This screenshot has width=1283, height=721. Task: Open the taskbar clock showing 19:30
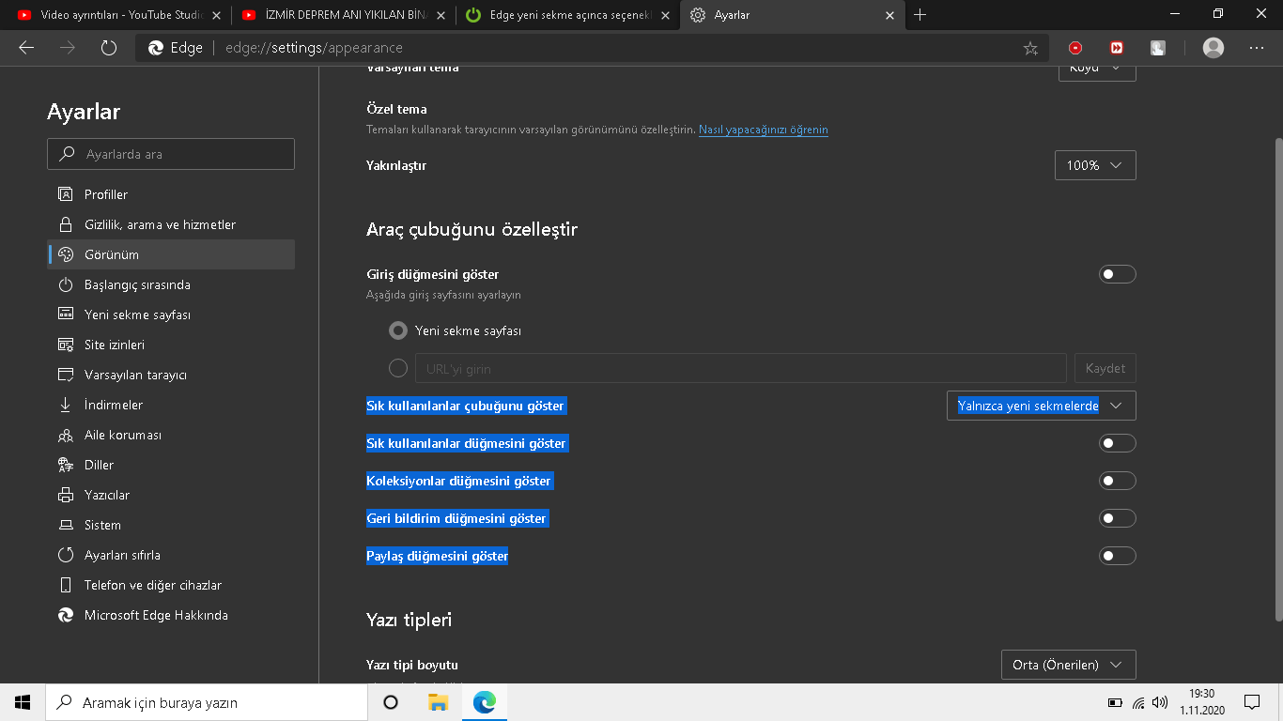tap(1202, 702)
